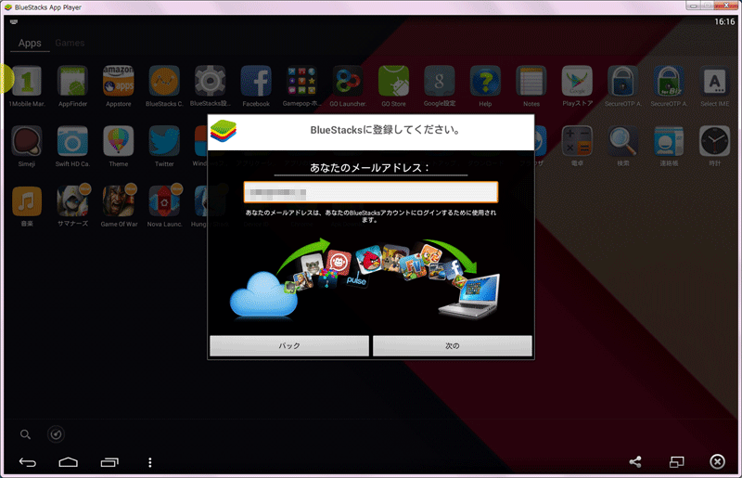
Task: Open the Theme balloon app
Action: point(119,141)
